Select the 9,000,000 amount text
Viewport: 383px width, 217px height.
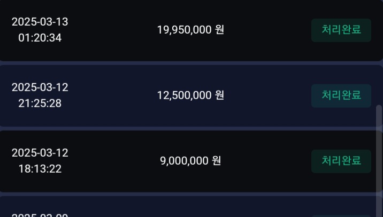tap(183, 160)
